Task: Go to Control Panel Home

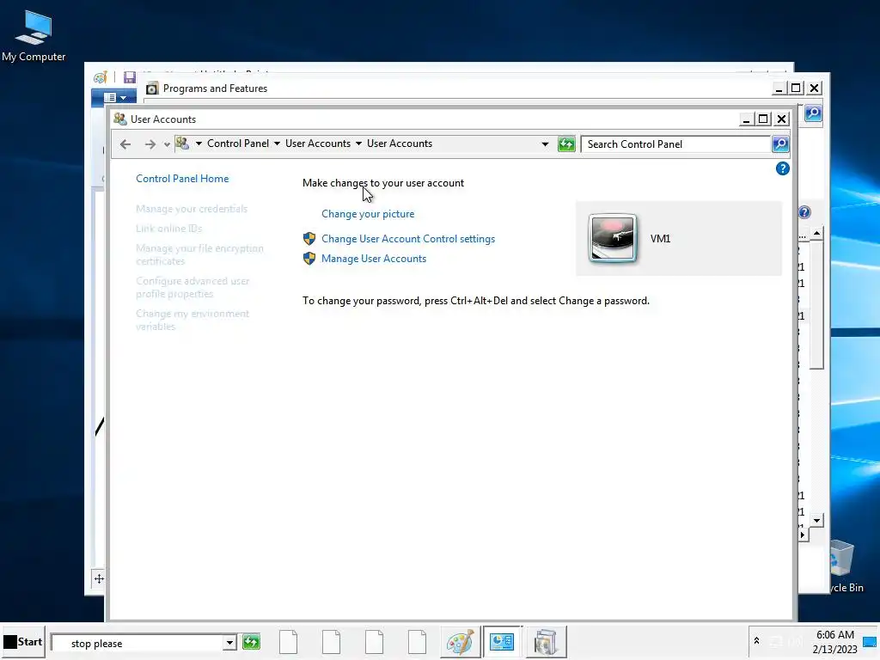Action: [182, 179]
